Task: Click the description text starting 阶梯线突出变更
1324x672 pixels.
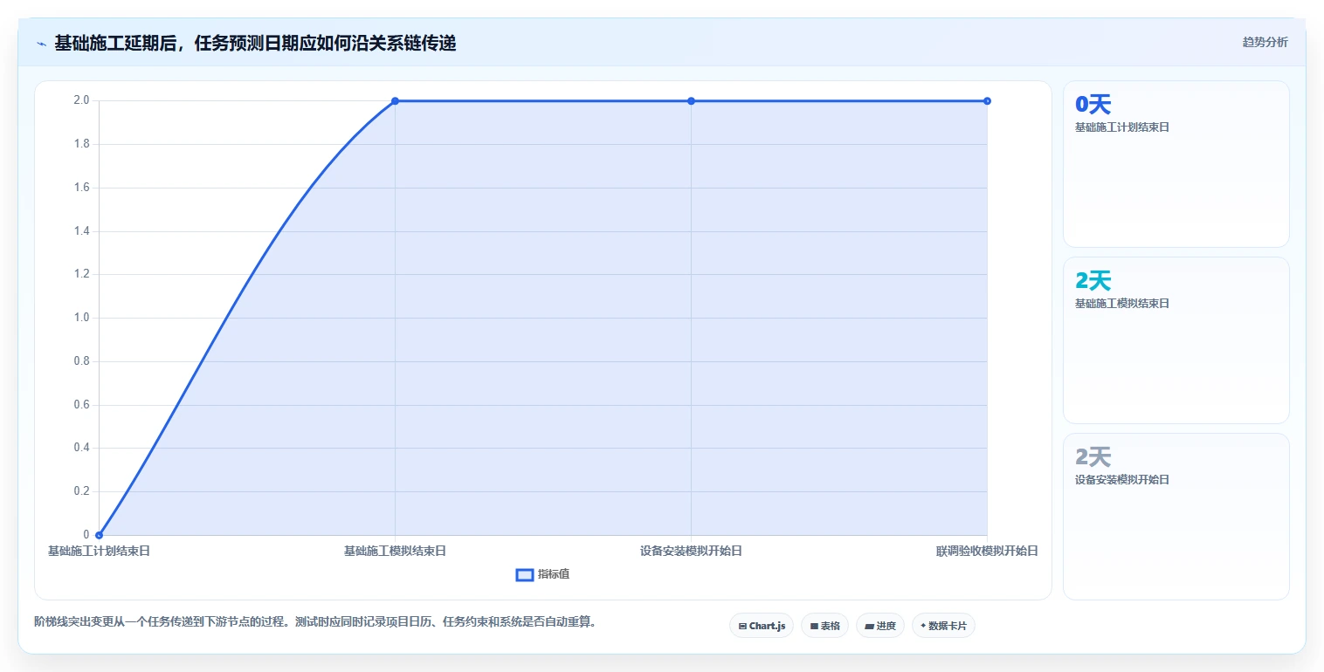Action: [x=315, y=622]
